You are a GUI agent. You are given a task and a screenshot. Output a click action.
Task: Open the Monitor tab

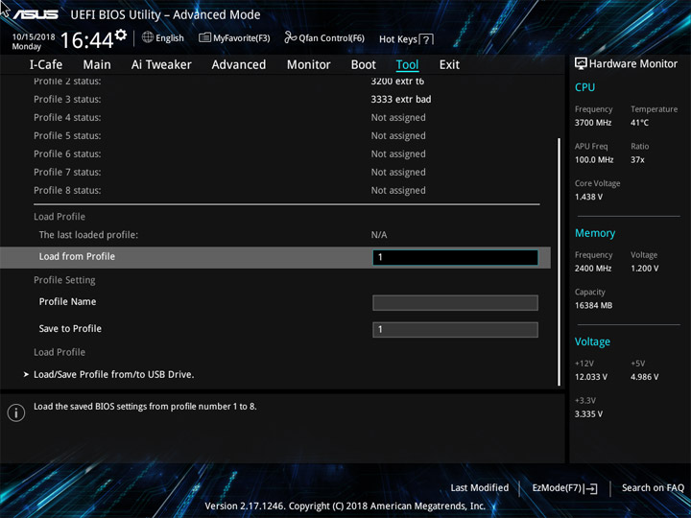[x=308, y=65]
